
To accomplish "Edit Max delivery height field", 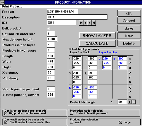I will tap(52, 39).
